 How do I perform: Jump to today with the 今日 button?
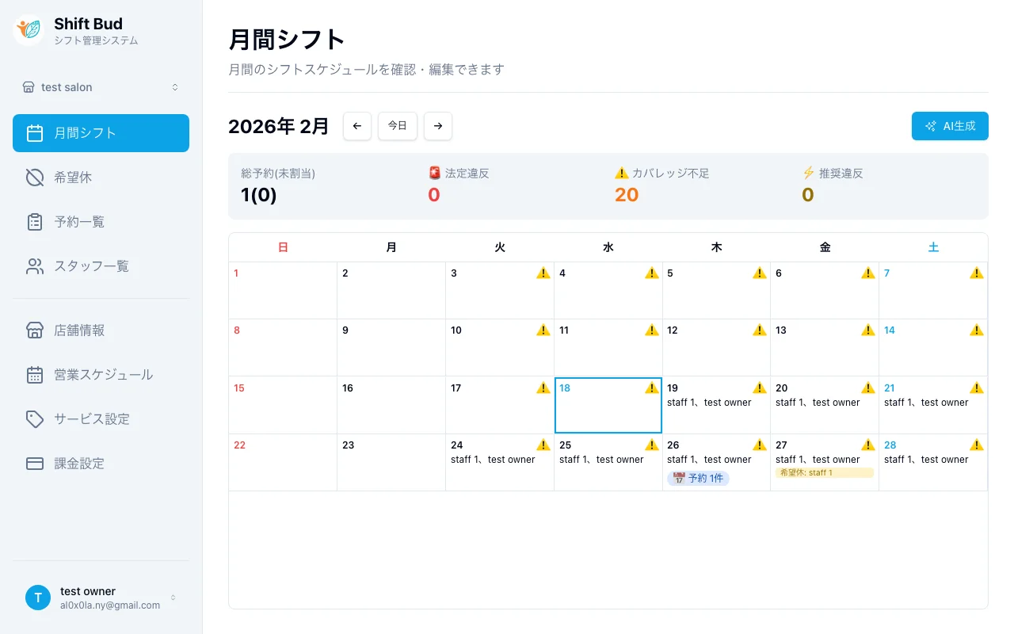398,126
